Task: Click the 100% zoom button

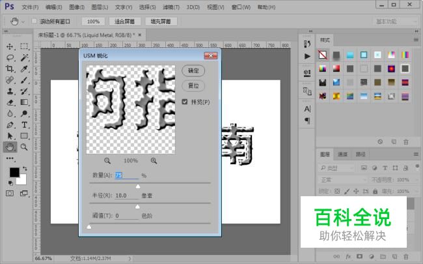Action: 93,22
